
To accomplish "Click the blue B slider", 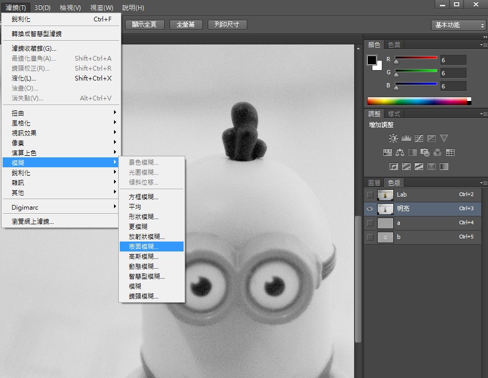I will coord(416,84).
